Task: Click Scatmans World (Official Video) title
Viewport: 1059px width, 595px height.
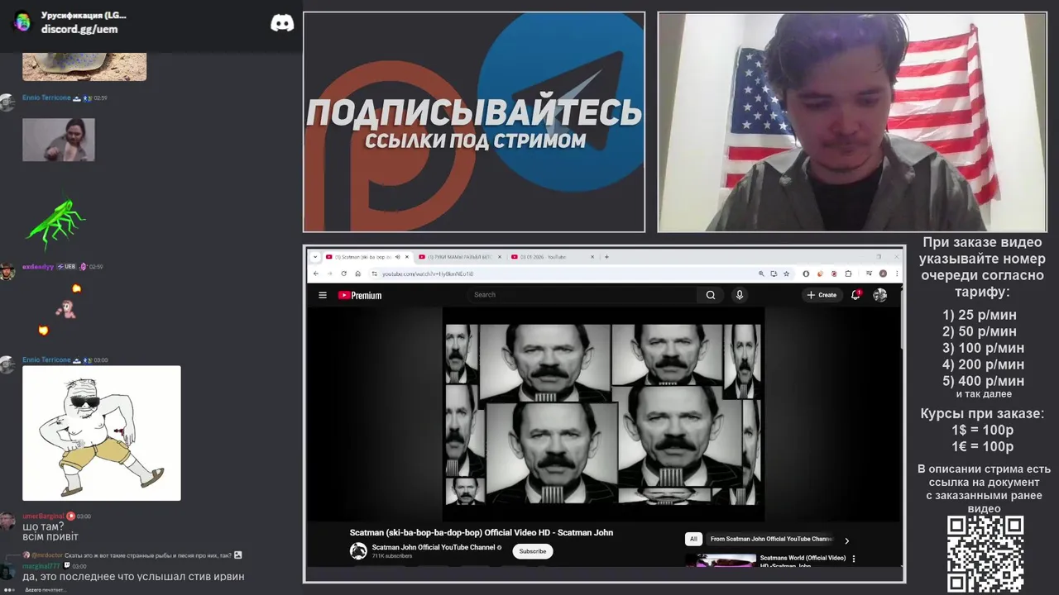Action: 803,561
